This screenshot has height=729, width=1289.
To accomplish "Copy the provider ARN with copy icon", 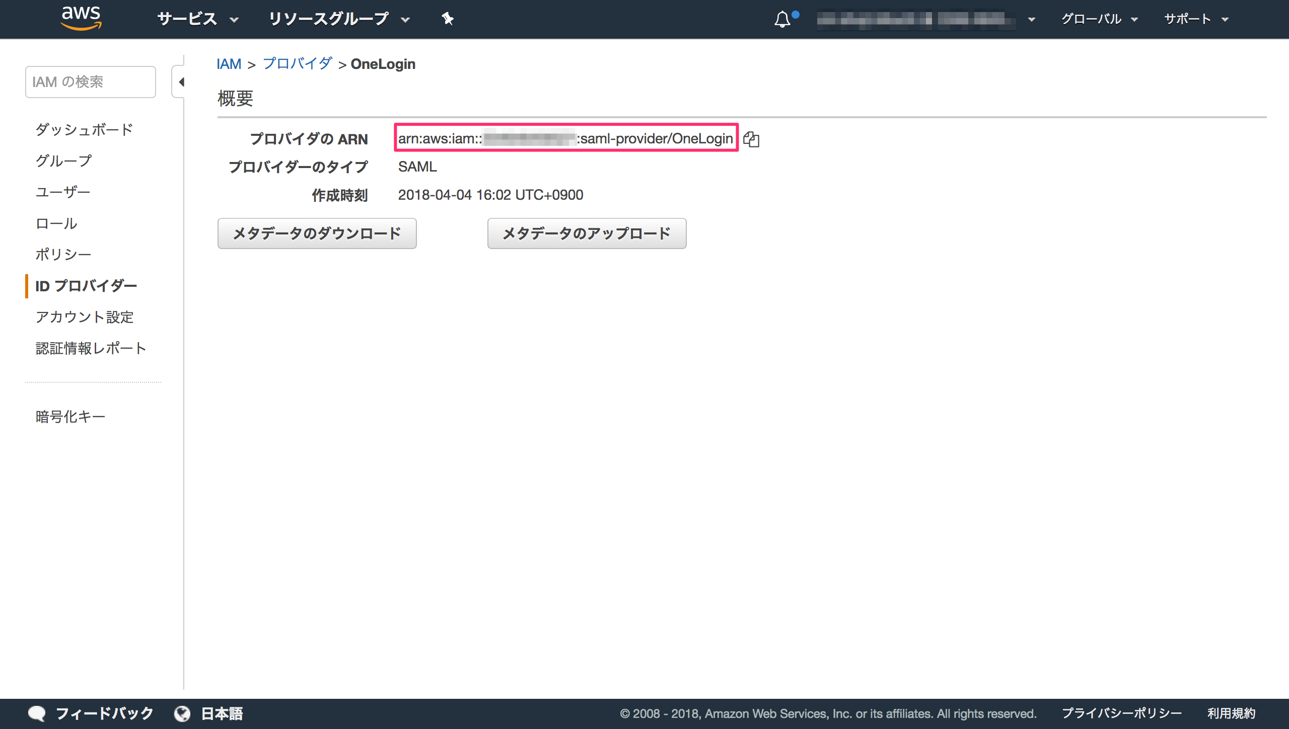I will [x=752, y=140].
